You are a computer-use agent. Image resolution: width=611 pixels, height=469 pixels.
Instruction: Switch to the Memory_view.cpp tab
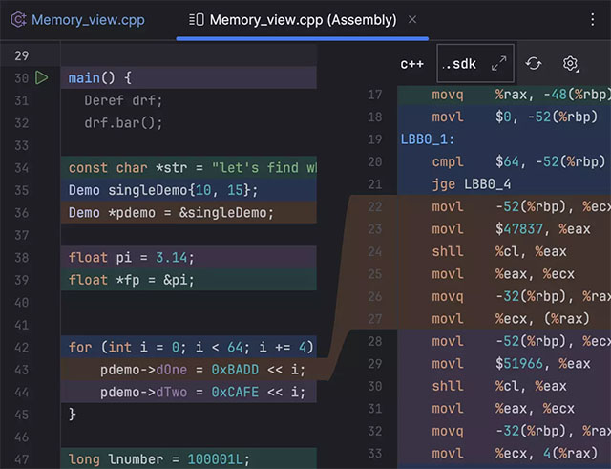pyautogui.click(x=88, y=19)
